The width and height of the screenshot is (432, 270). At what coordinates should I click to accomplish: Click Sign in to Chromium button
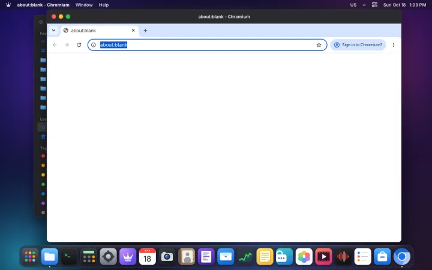pos(358,45)
